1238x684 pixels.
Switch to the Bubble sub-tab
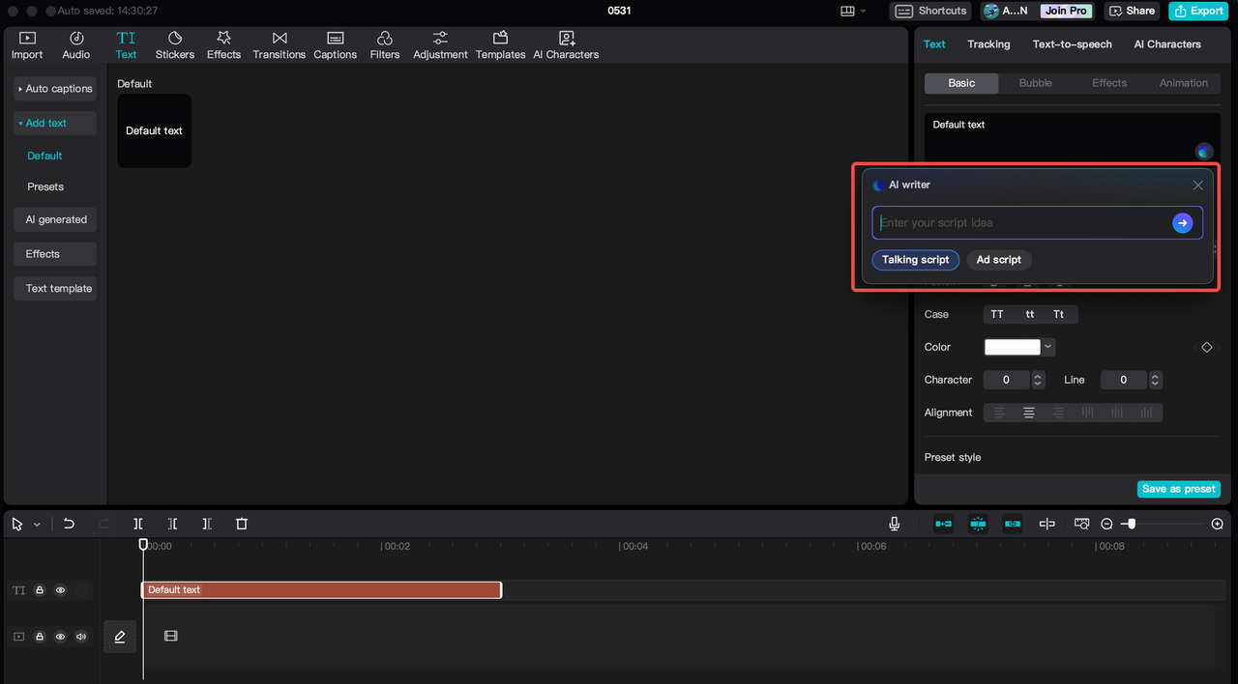[x=1035, y=83]
